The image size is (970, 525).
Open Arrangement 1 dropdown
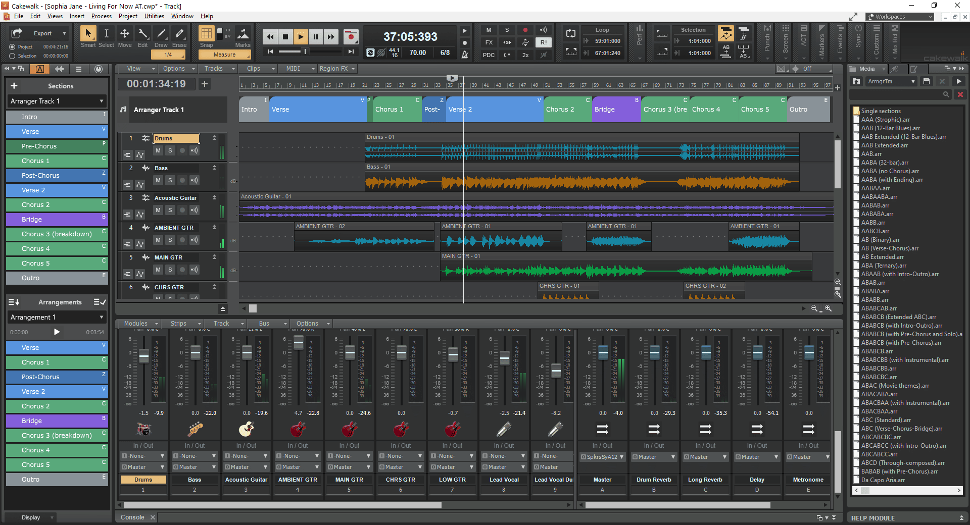pos(57,317)
